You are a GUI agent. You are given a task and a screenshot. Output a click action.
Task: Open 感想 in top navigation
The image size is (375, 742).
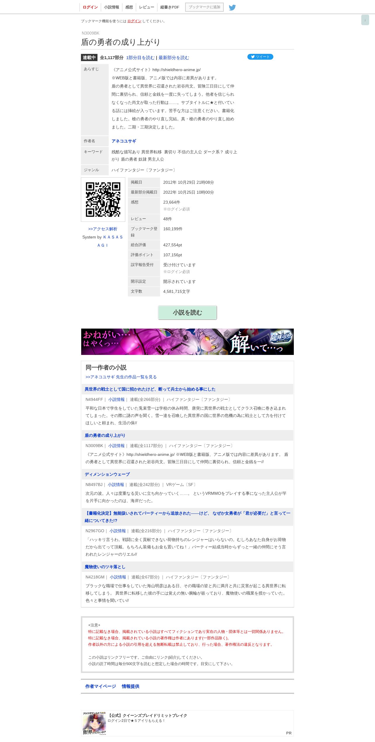[129, 7]
